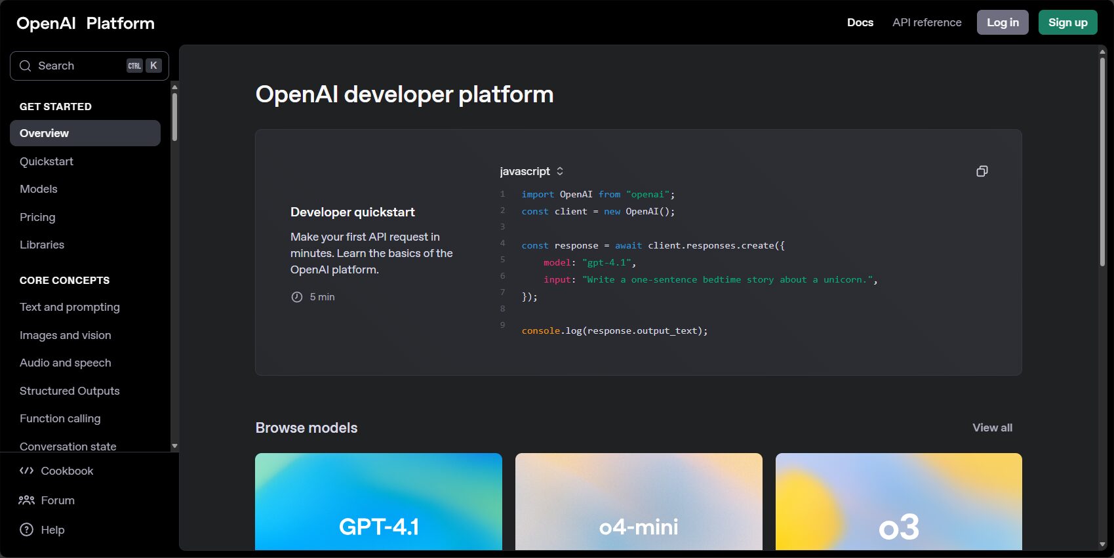This screenshot has height=558, width=1114.
Task: Click the Browse models heading
Action: (x=306, y=428)
